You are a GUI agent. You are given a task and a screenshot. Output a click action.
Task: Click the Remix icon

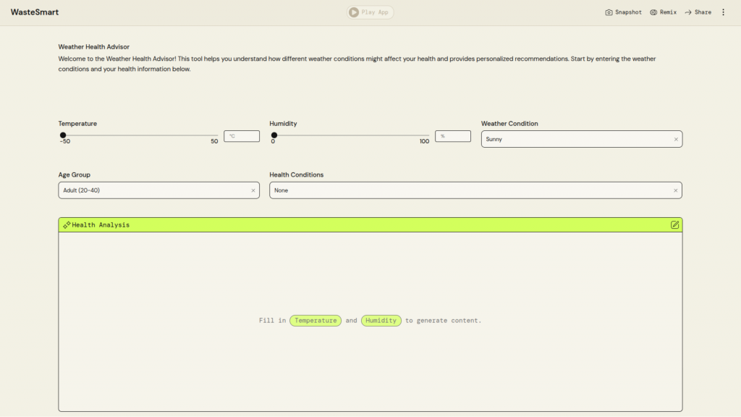(x=653, y=12)
